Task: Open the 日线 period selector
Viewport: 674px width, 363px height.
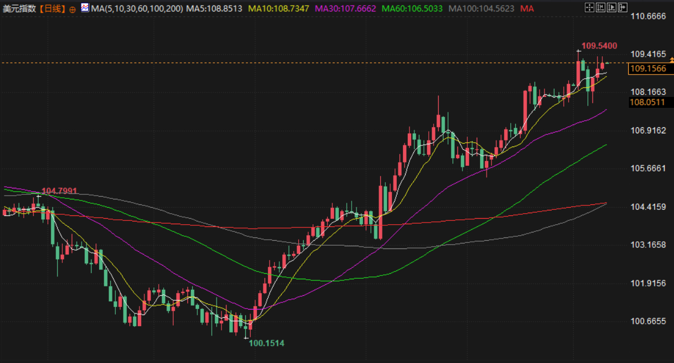Action: [x=52, y=9]
